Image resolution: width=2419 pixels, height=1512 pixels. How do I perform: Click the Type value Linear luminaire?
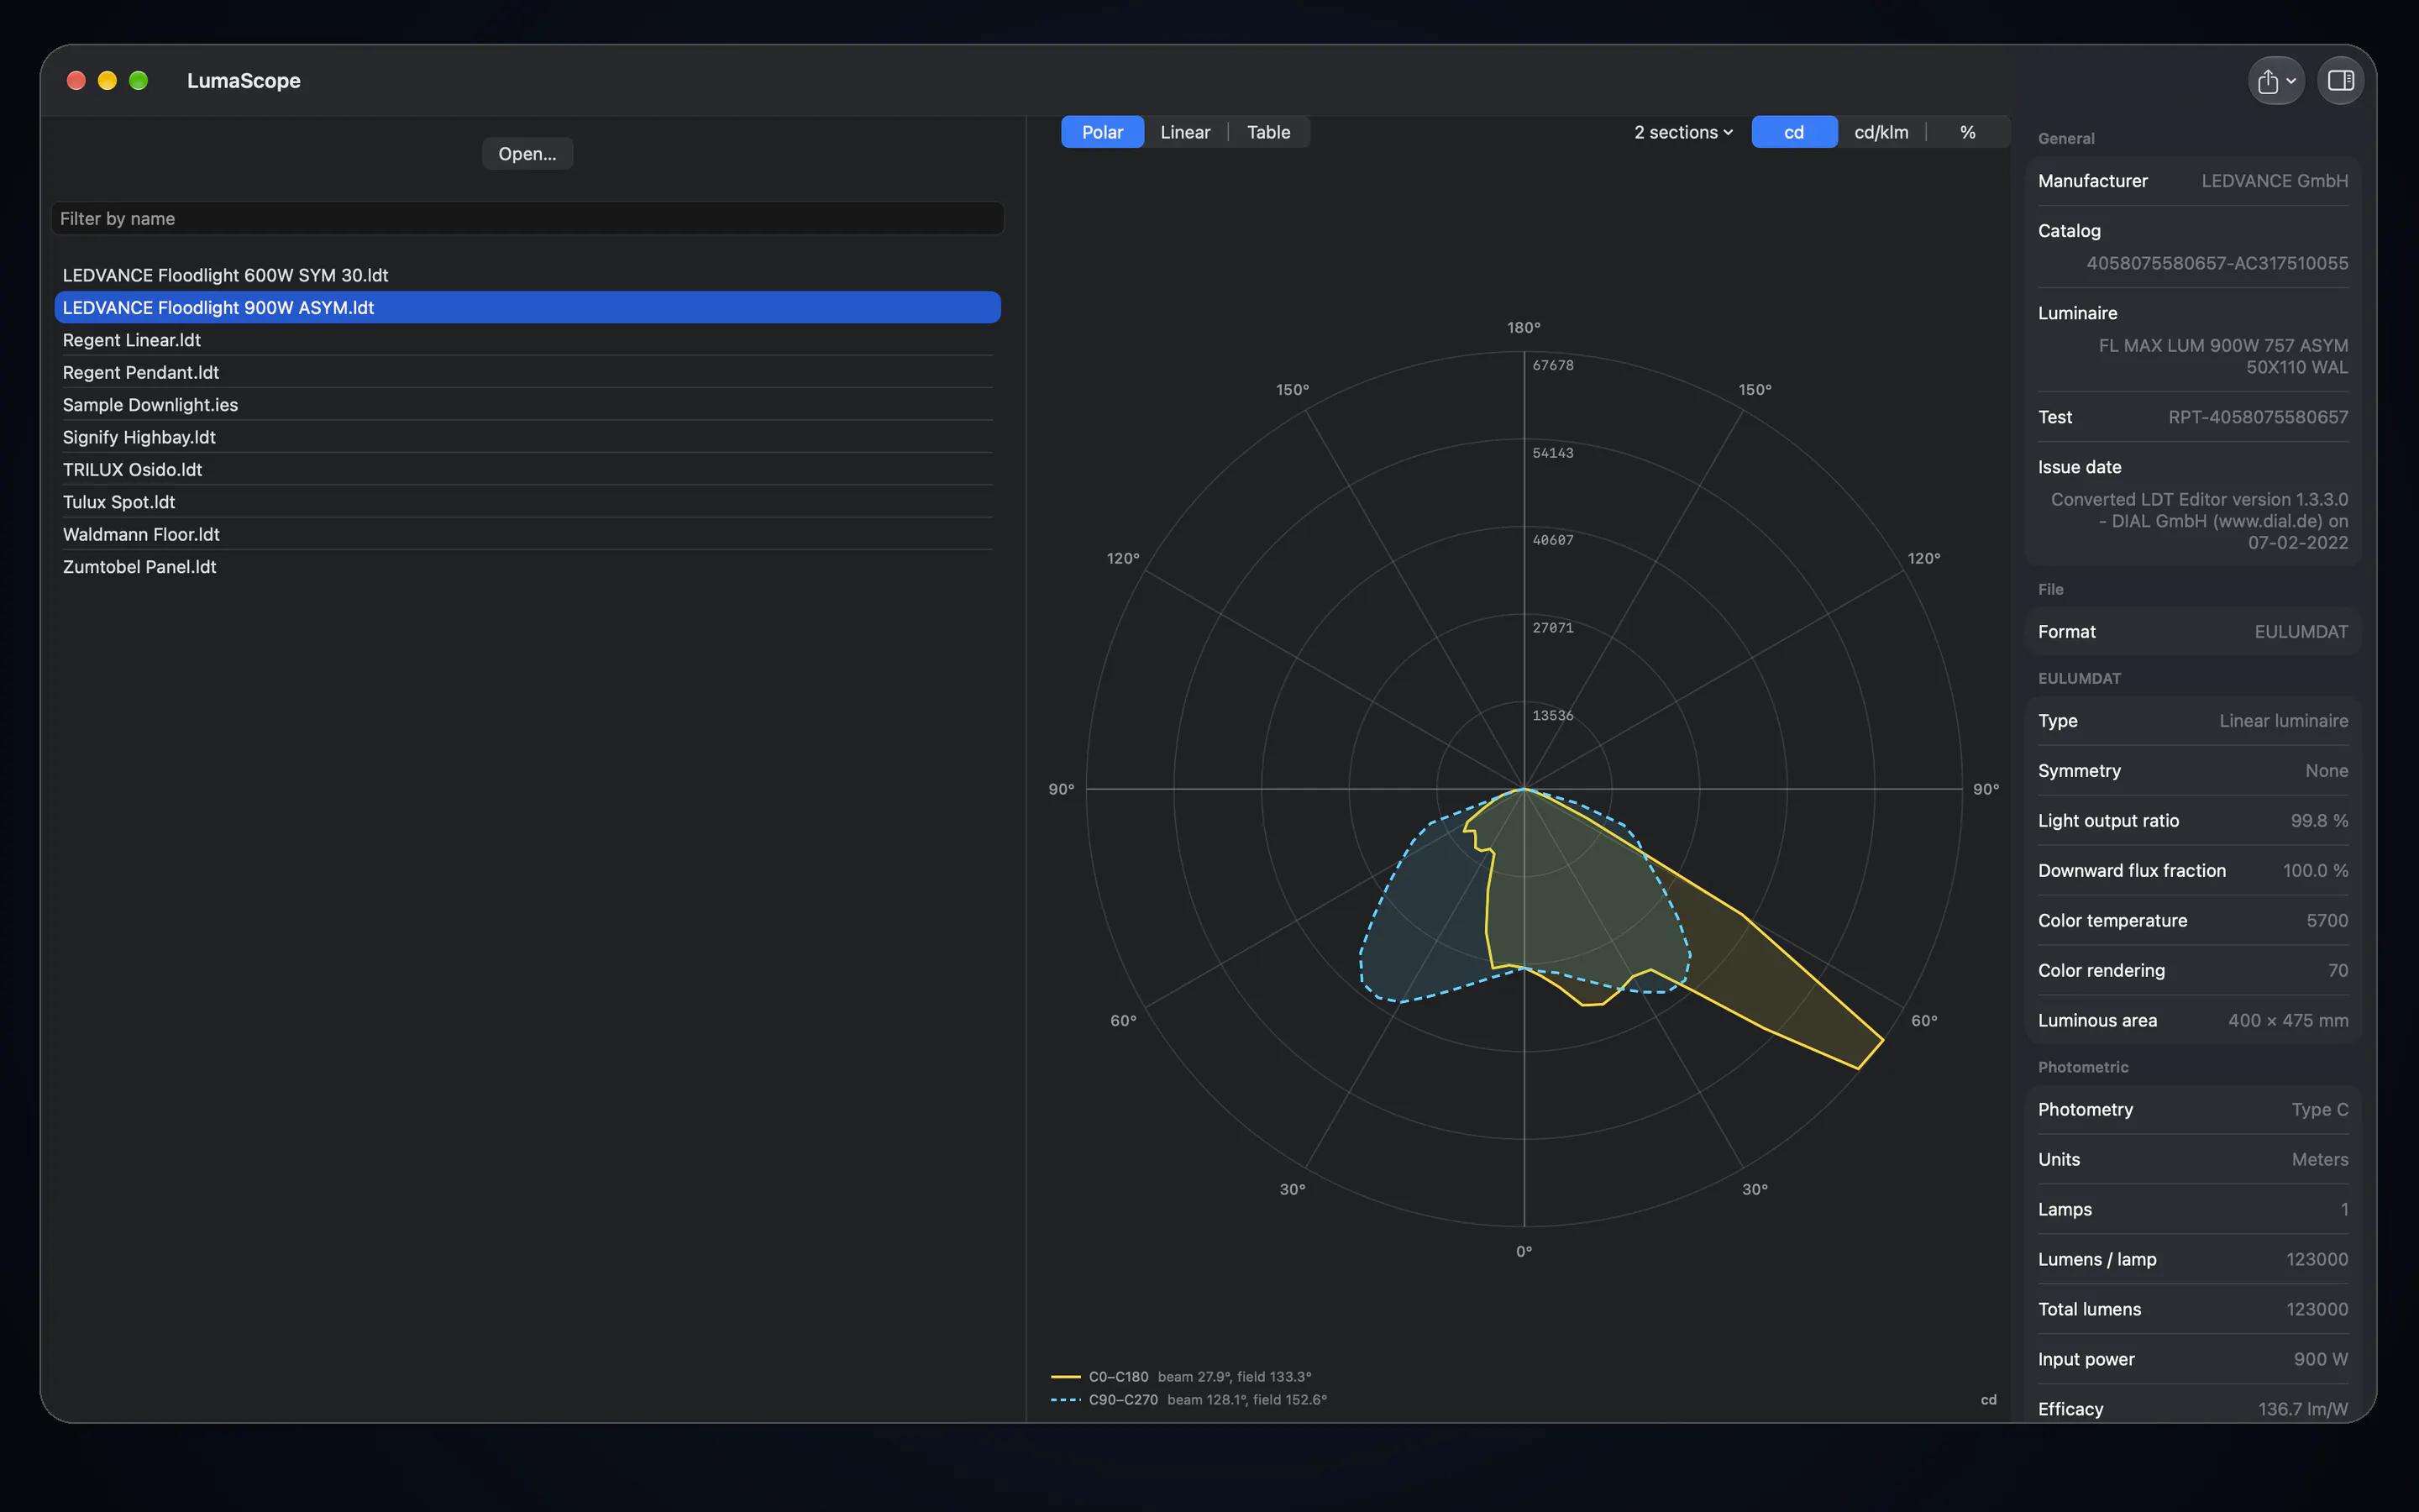(2283, 721)
